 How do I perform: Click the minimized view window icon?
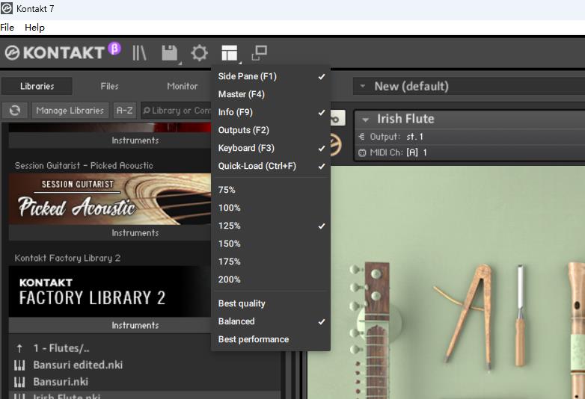[x=259, y=53]
